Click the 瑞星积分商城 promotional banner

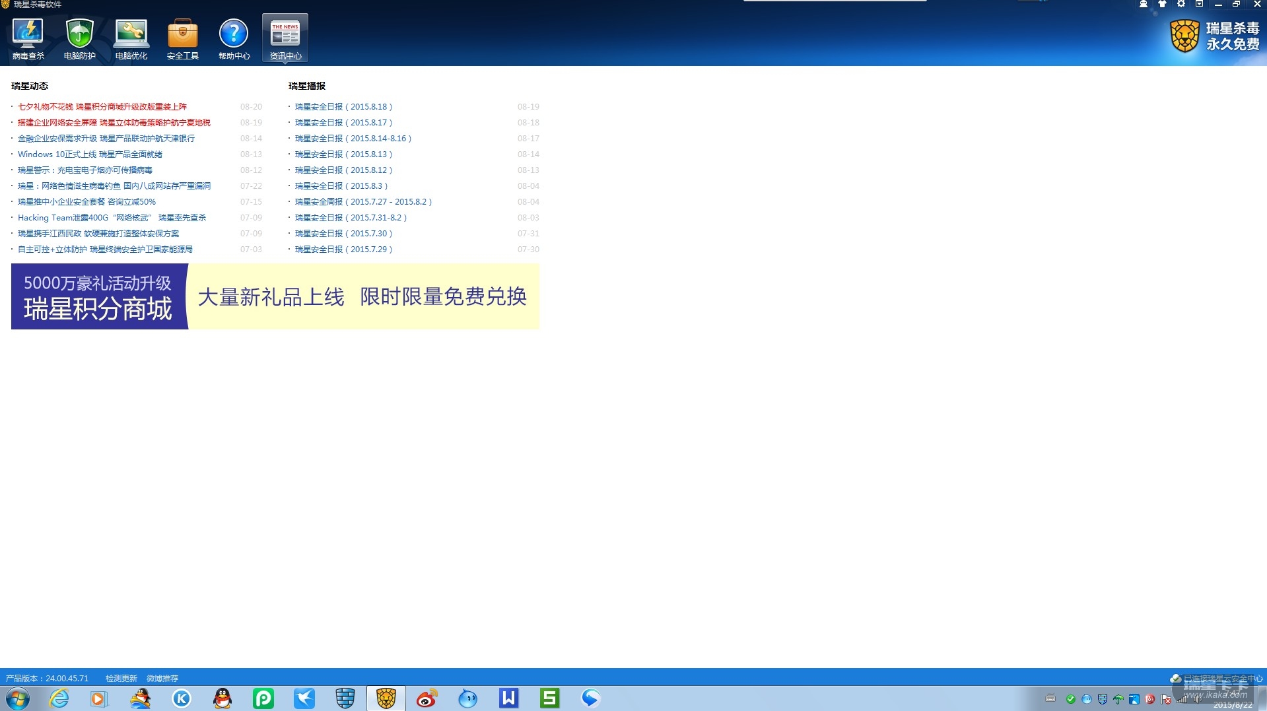click(275, 296)
